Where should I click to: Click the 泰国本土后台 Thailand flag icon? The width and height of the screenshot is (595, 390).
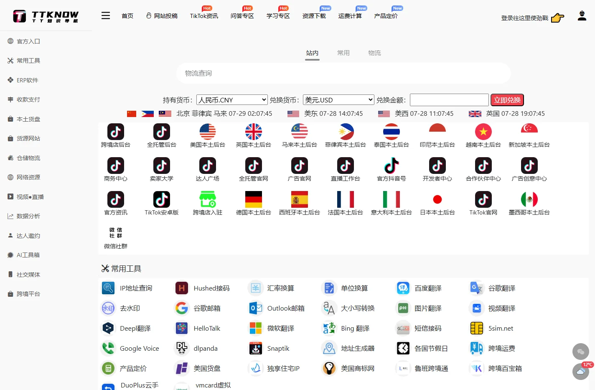click(x=392, y=132)
